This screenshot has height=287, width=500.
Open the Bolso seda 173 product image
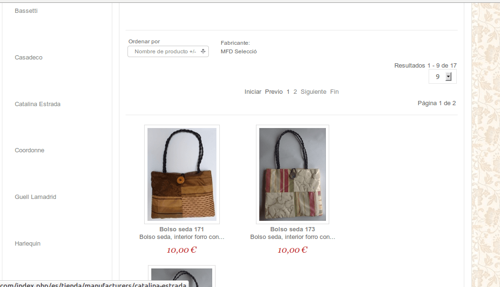(293, 174)
